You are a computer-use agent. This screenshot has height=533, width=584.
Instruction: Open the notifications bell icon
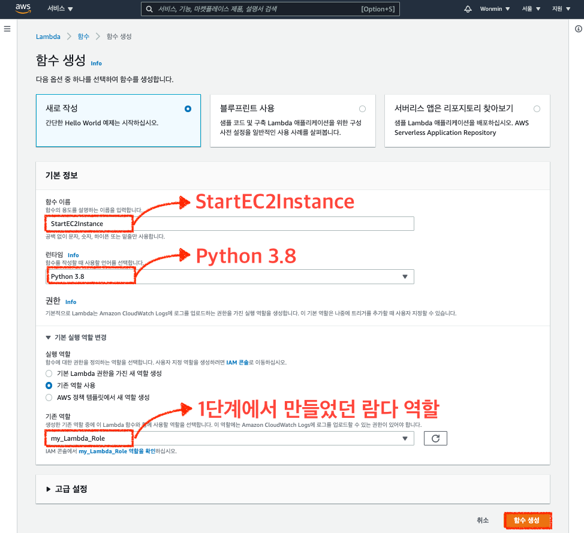click(468, 9)
